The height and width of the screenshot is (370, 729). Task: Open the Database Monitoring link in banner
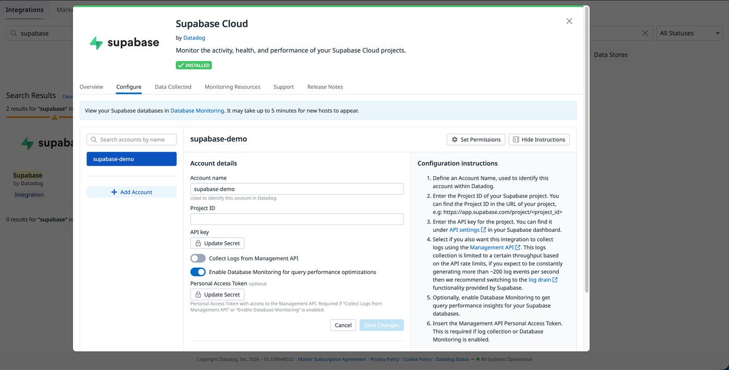point(197,111)
